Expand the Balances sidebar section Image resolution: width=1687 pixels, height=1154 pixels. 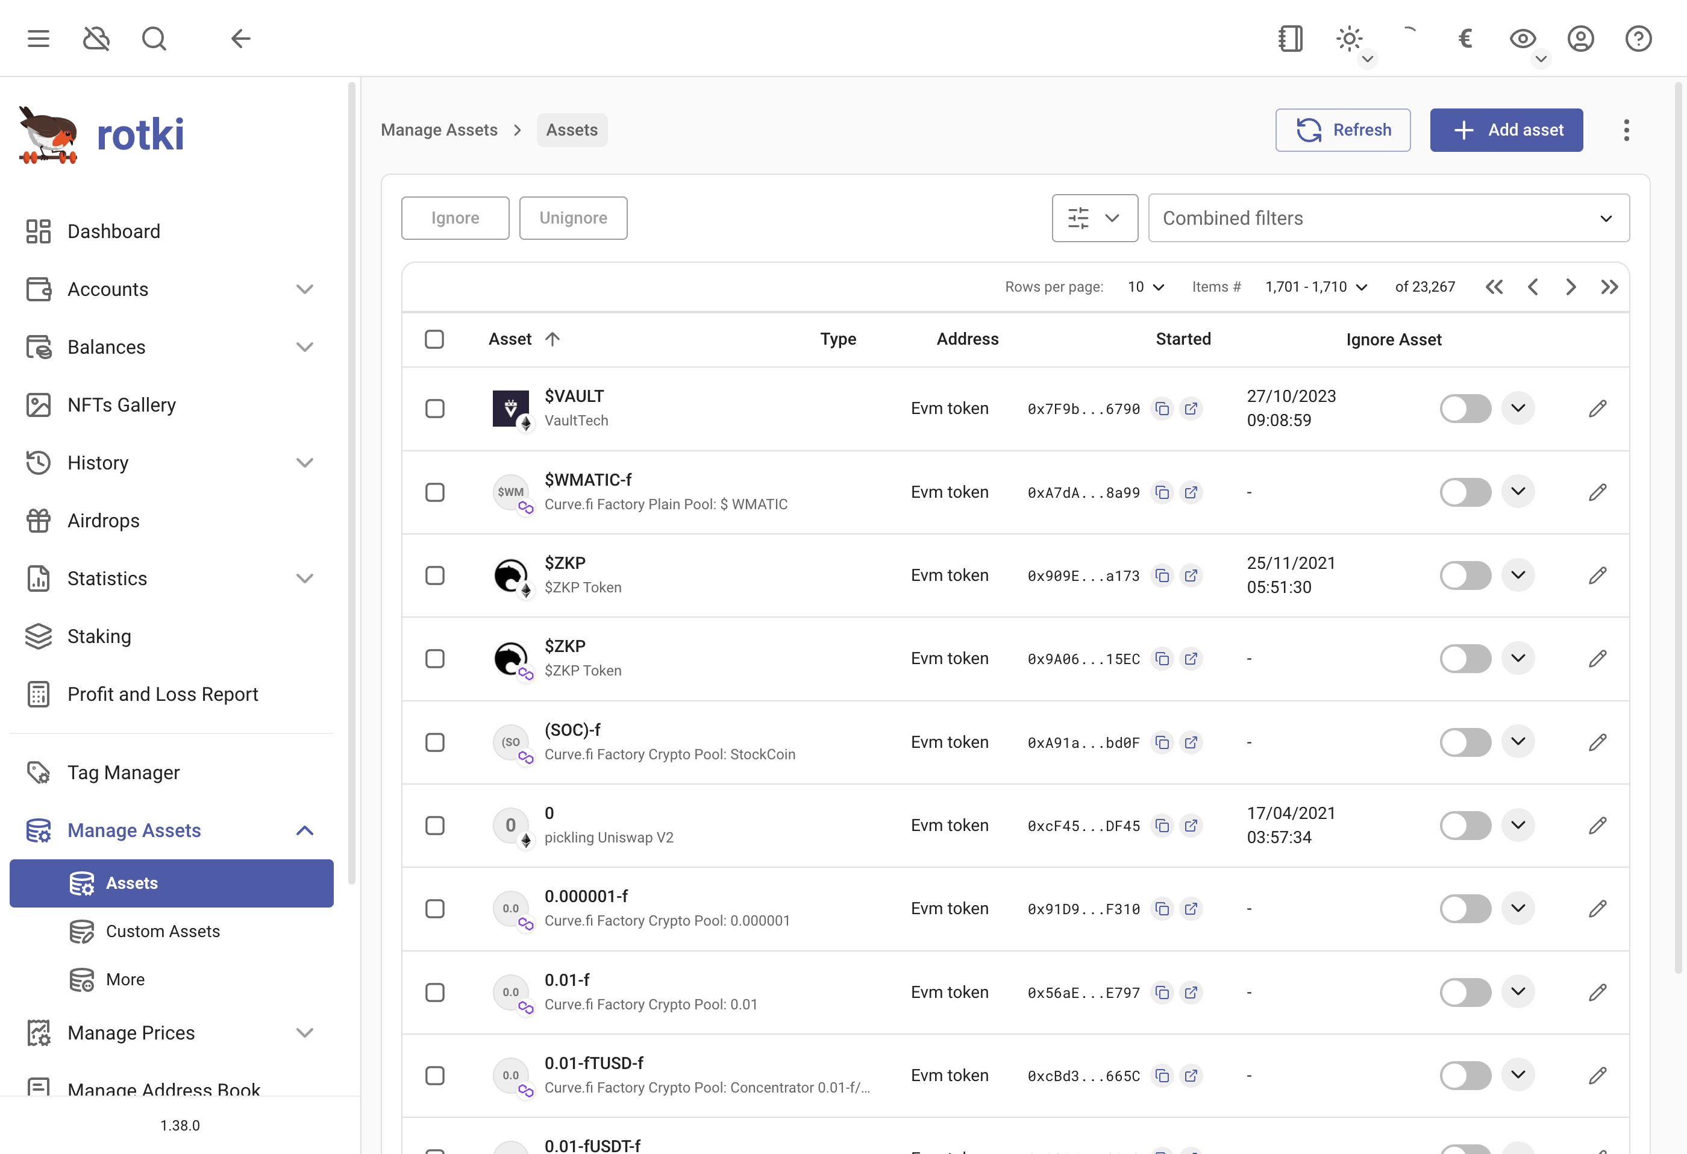tap(305, 347)
